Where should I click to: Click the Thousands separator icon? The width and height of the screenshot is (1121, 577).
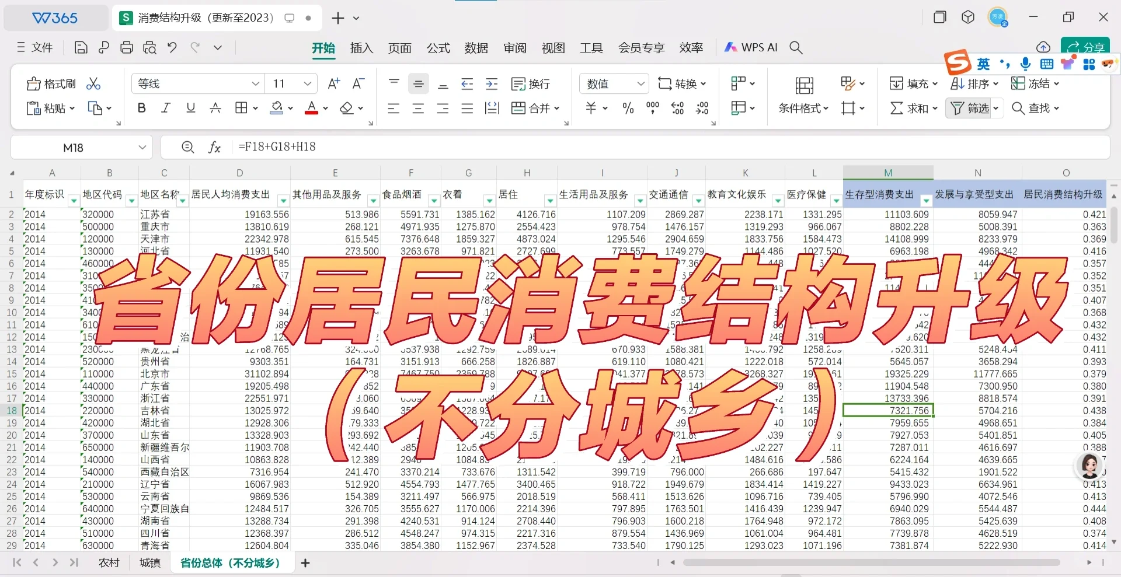[x=653, y=108]
